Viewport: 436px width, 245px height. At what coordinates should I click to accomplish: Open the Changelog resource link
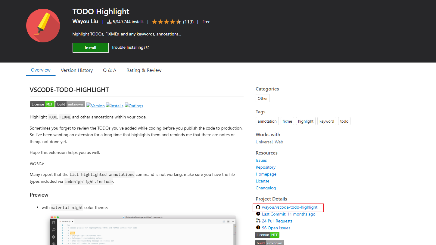point(266,188)
